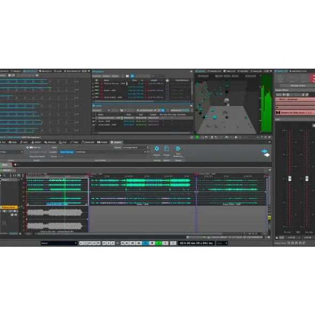Click the left back arrow below 3D view

(x=236, y=137)
